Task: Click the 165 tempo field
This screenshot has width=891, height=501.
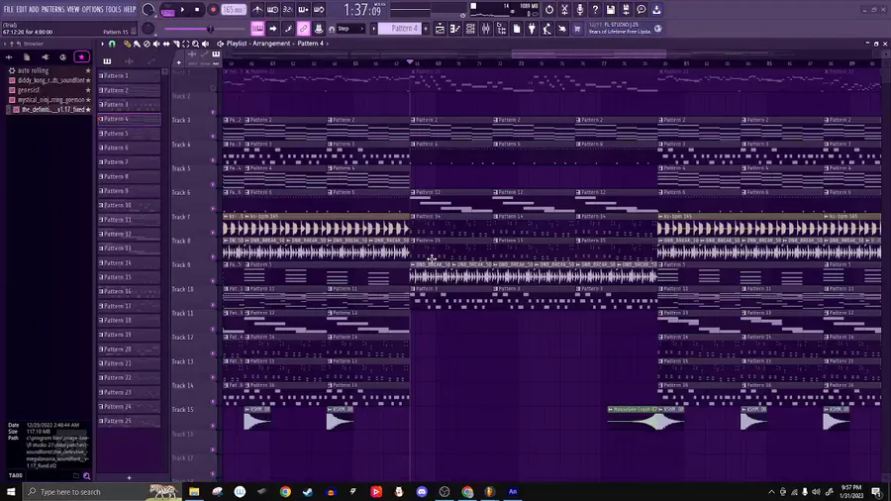Action: tap(234, 10)
